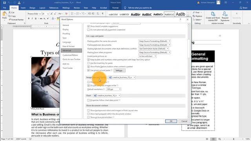Viewport: 251px width, 141px height.
Task: Click the Increase Indent icon
Action: [x=93, y=14]
